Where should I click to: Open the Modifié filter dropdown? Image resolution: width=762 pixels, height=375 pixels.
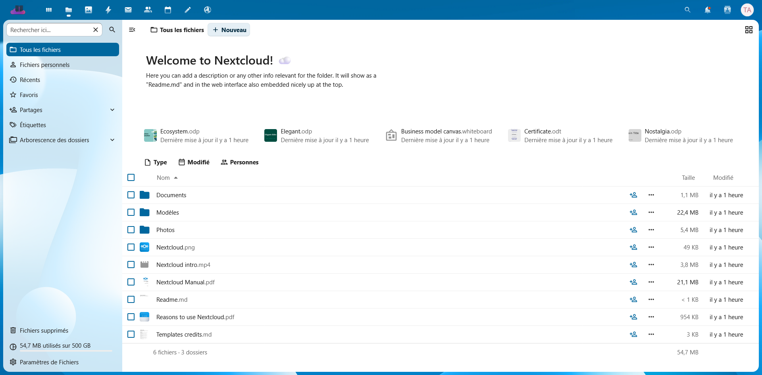pos(194,162)
